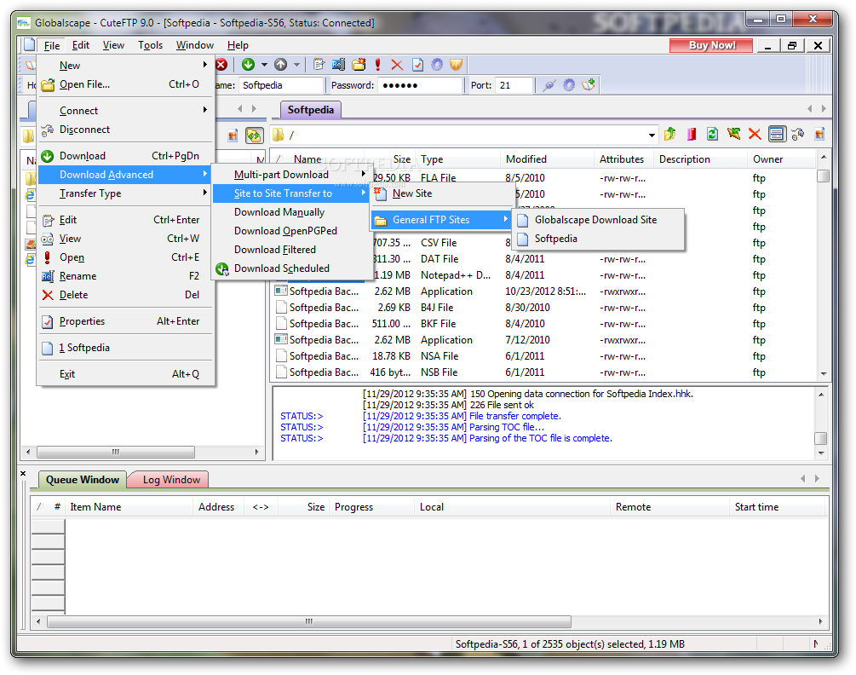Toggle the local pane synchronized folders icon
Image resolution: width=856 pixels, height=675 pixels.
[x=255, y=136]
